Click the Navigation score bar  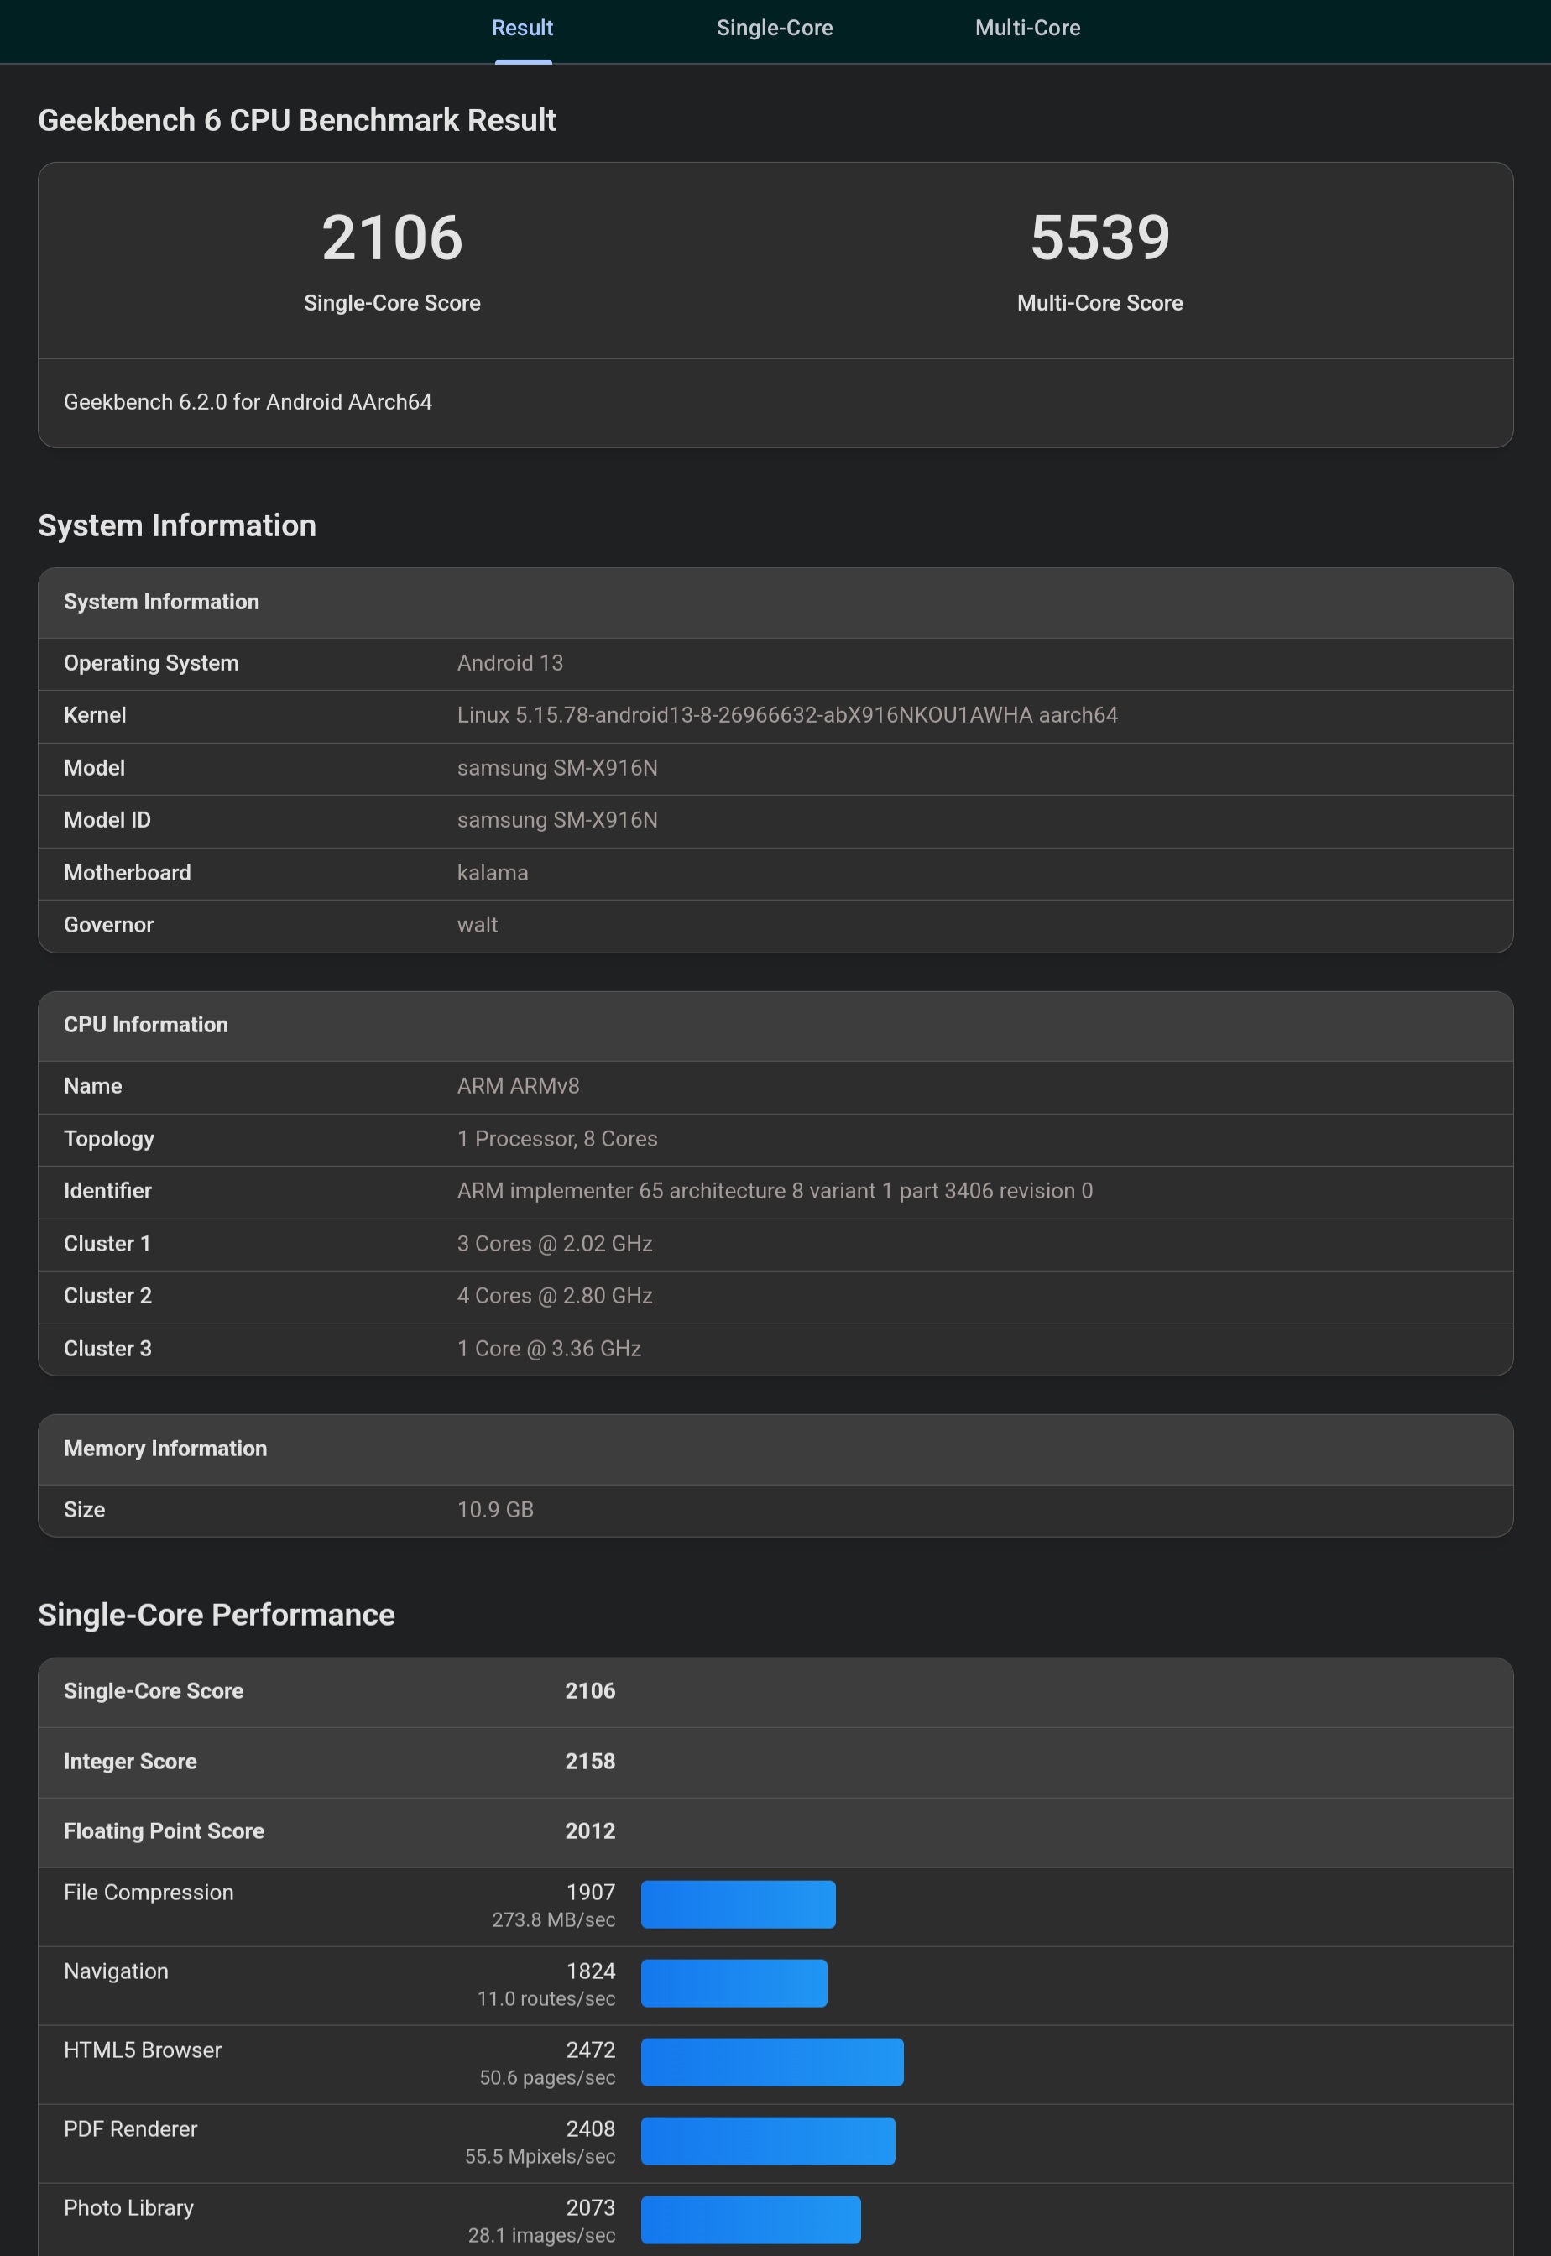coord(734,1983)
